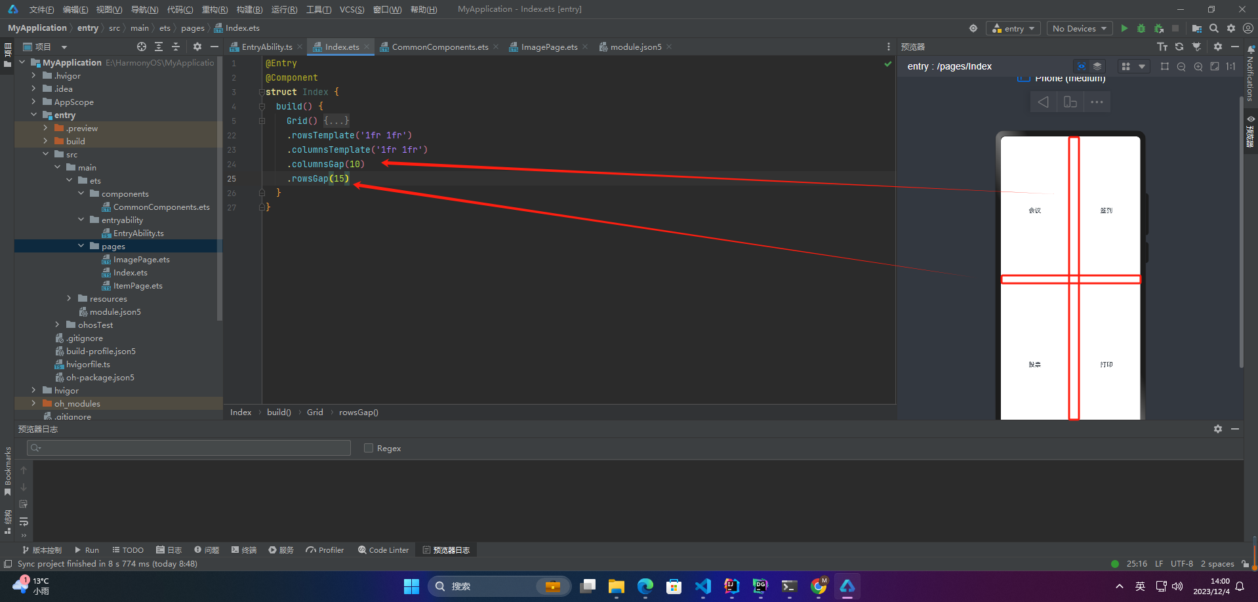
Task: Collapse the entry folder
Action: coord(34,115)
